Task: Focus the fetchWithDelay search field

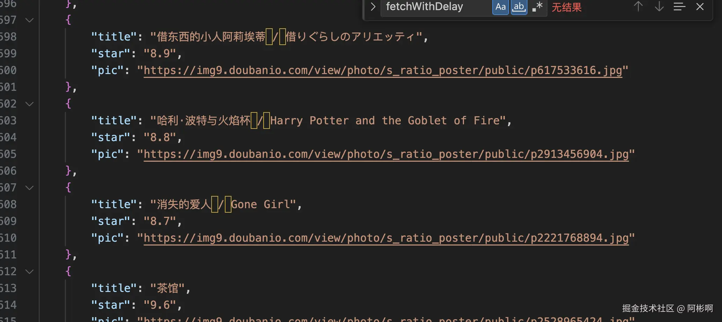Action: coord(436,7)
